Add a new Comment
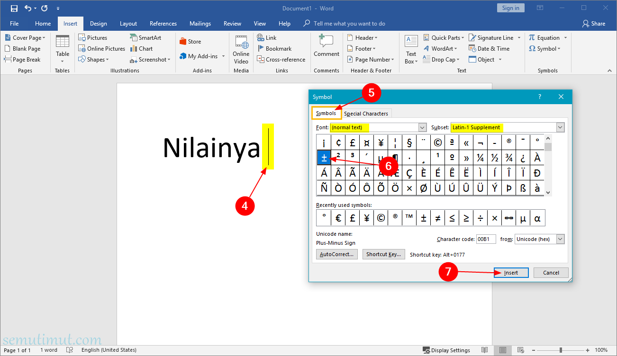 [x=327, y=46]
